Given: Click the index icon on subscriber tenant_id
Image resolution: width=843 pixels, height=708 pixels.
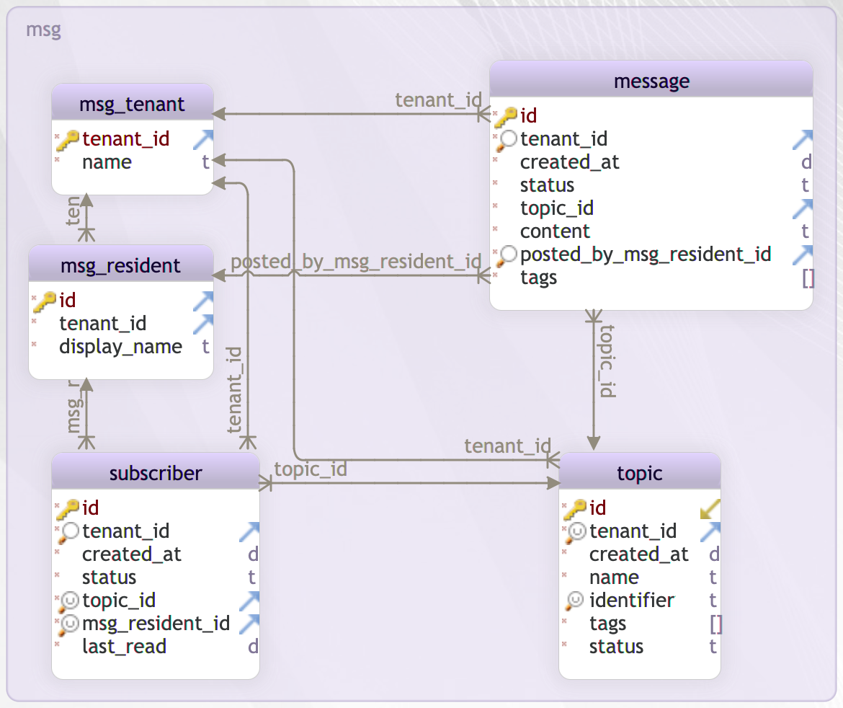Looking at the screenshot, I should coord(68,532).
